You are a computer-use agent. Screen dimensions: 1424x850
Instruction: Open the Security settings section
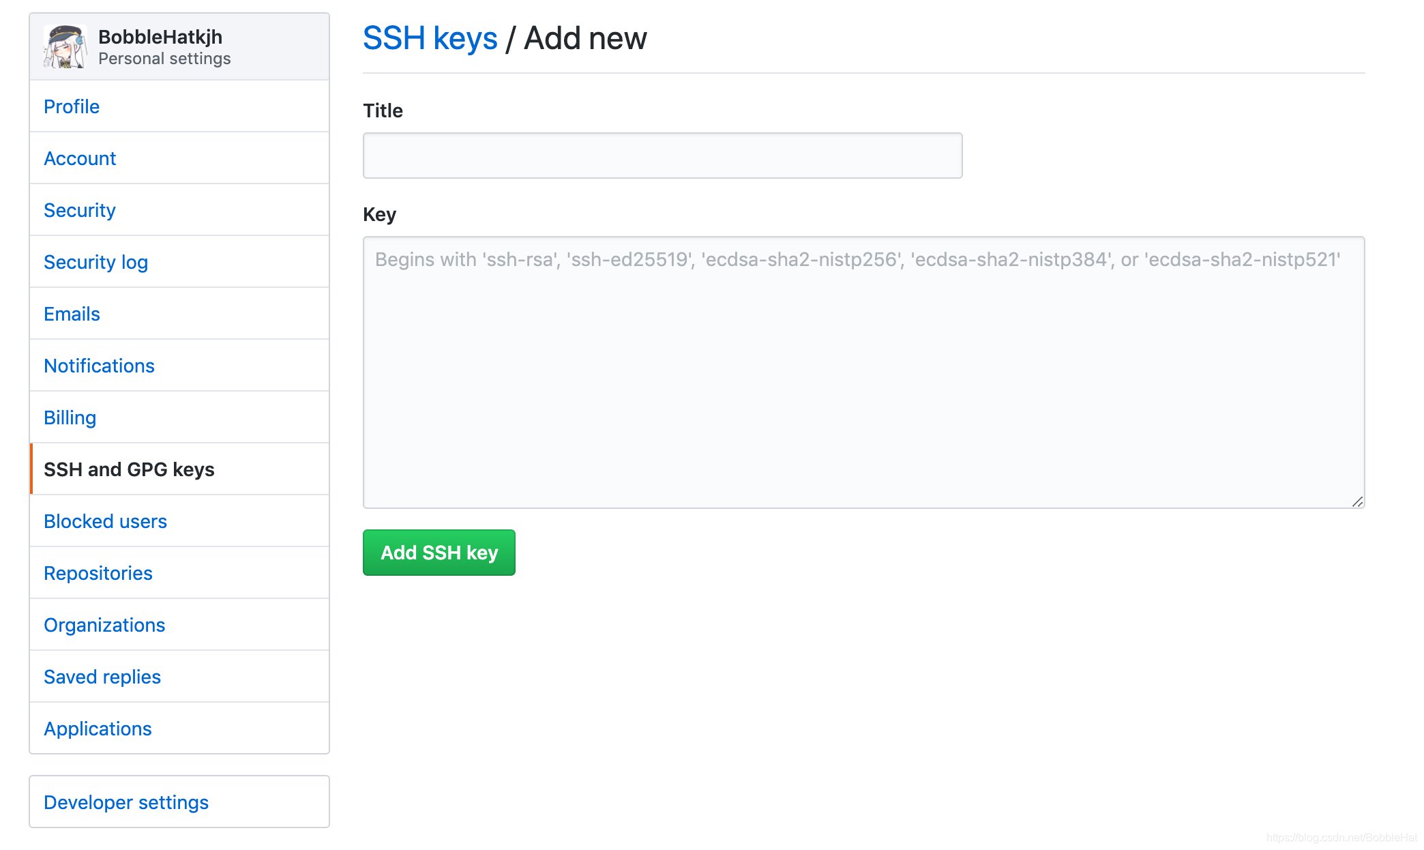[x=79, y=210]
